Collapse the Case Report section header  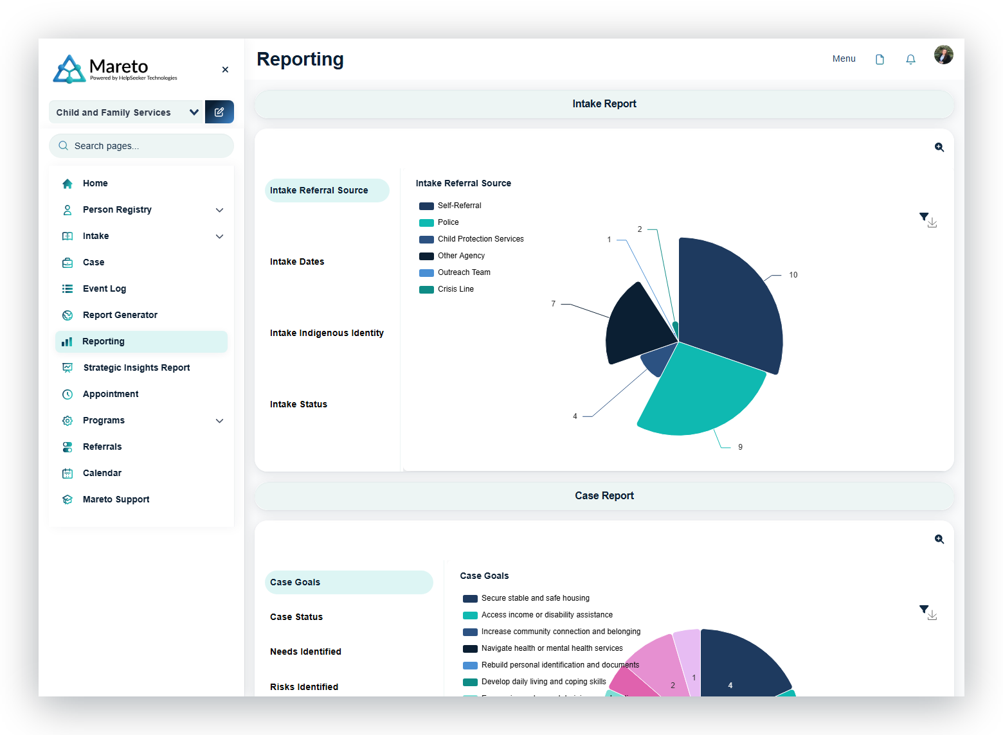coord(604,496)
